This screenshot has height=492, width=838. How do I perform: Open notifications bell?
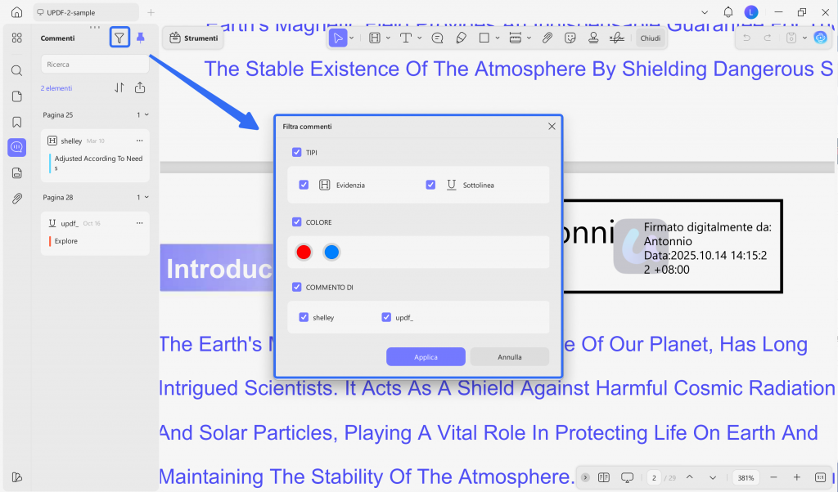728,11
